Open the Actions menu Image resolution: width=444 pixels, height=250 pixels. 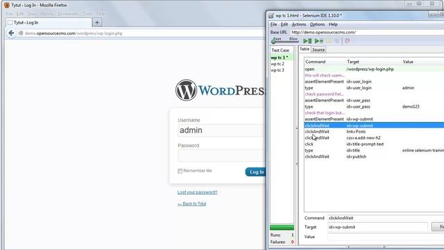(x=299, y=24)
